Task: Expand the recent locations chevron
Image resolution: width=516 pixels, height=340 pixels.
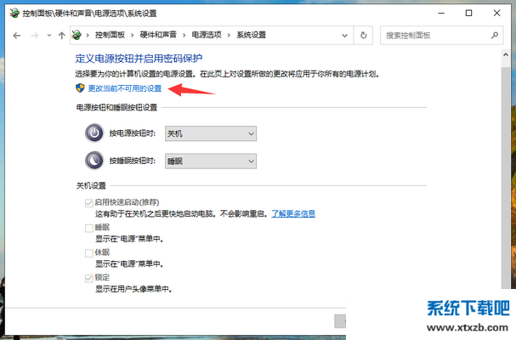Action: (x=50, y=36)
